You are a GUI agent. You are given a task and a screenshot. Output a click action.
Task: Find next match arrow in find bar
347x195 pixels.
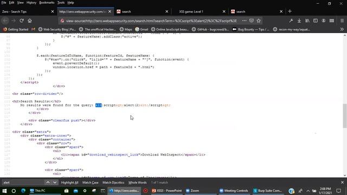pos(55,183)
